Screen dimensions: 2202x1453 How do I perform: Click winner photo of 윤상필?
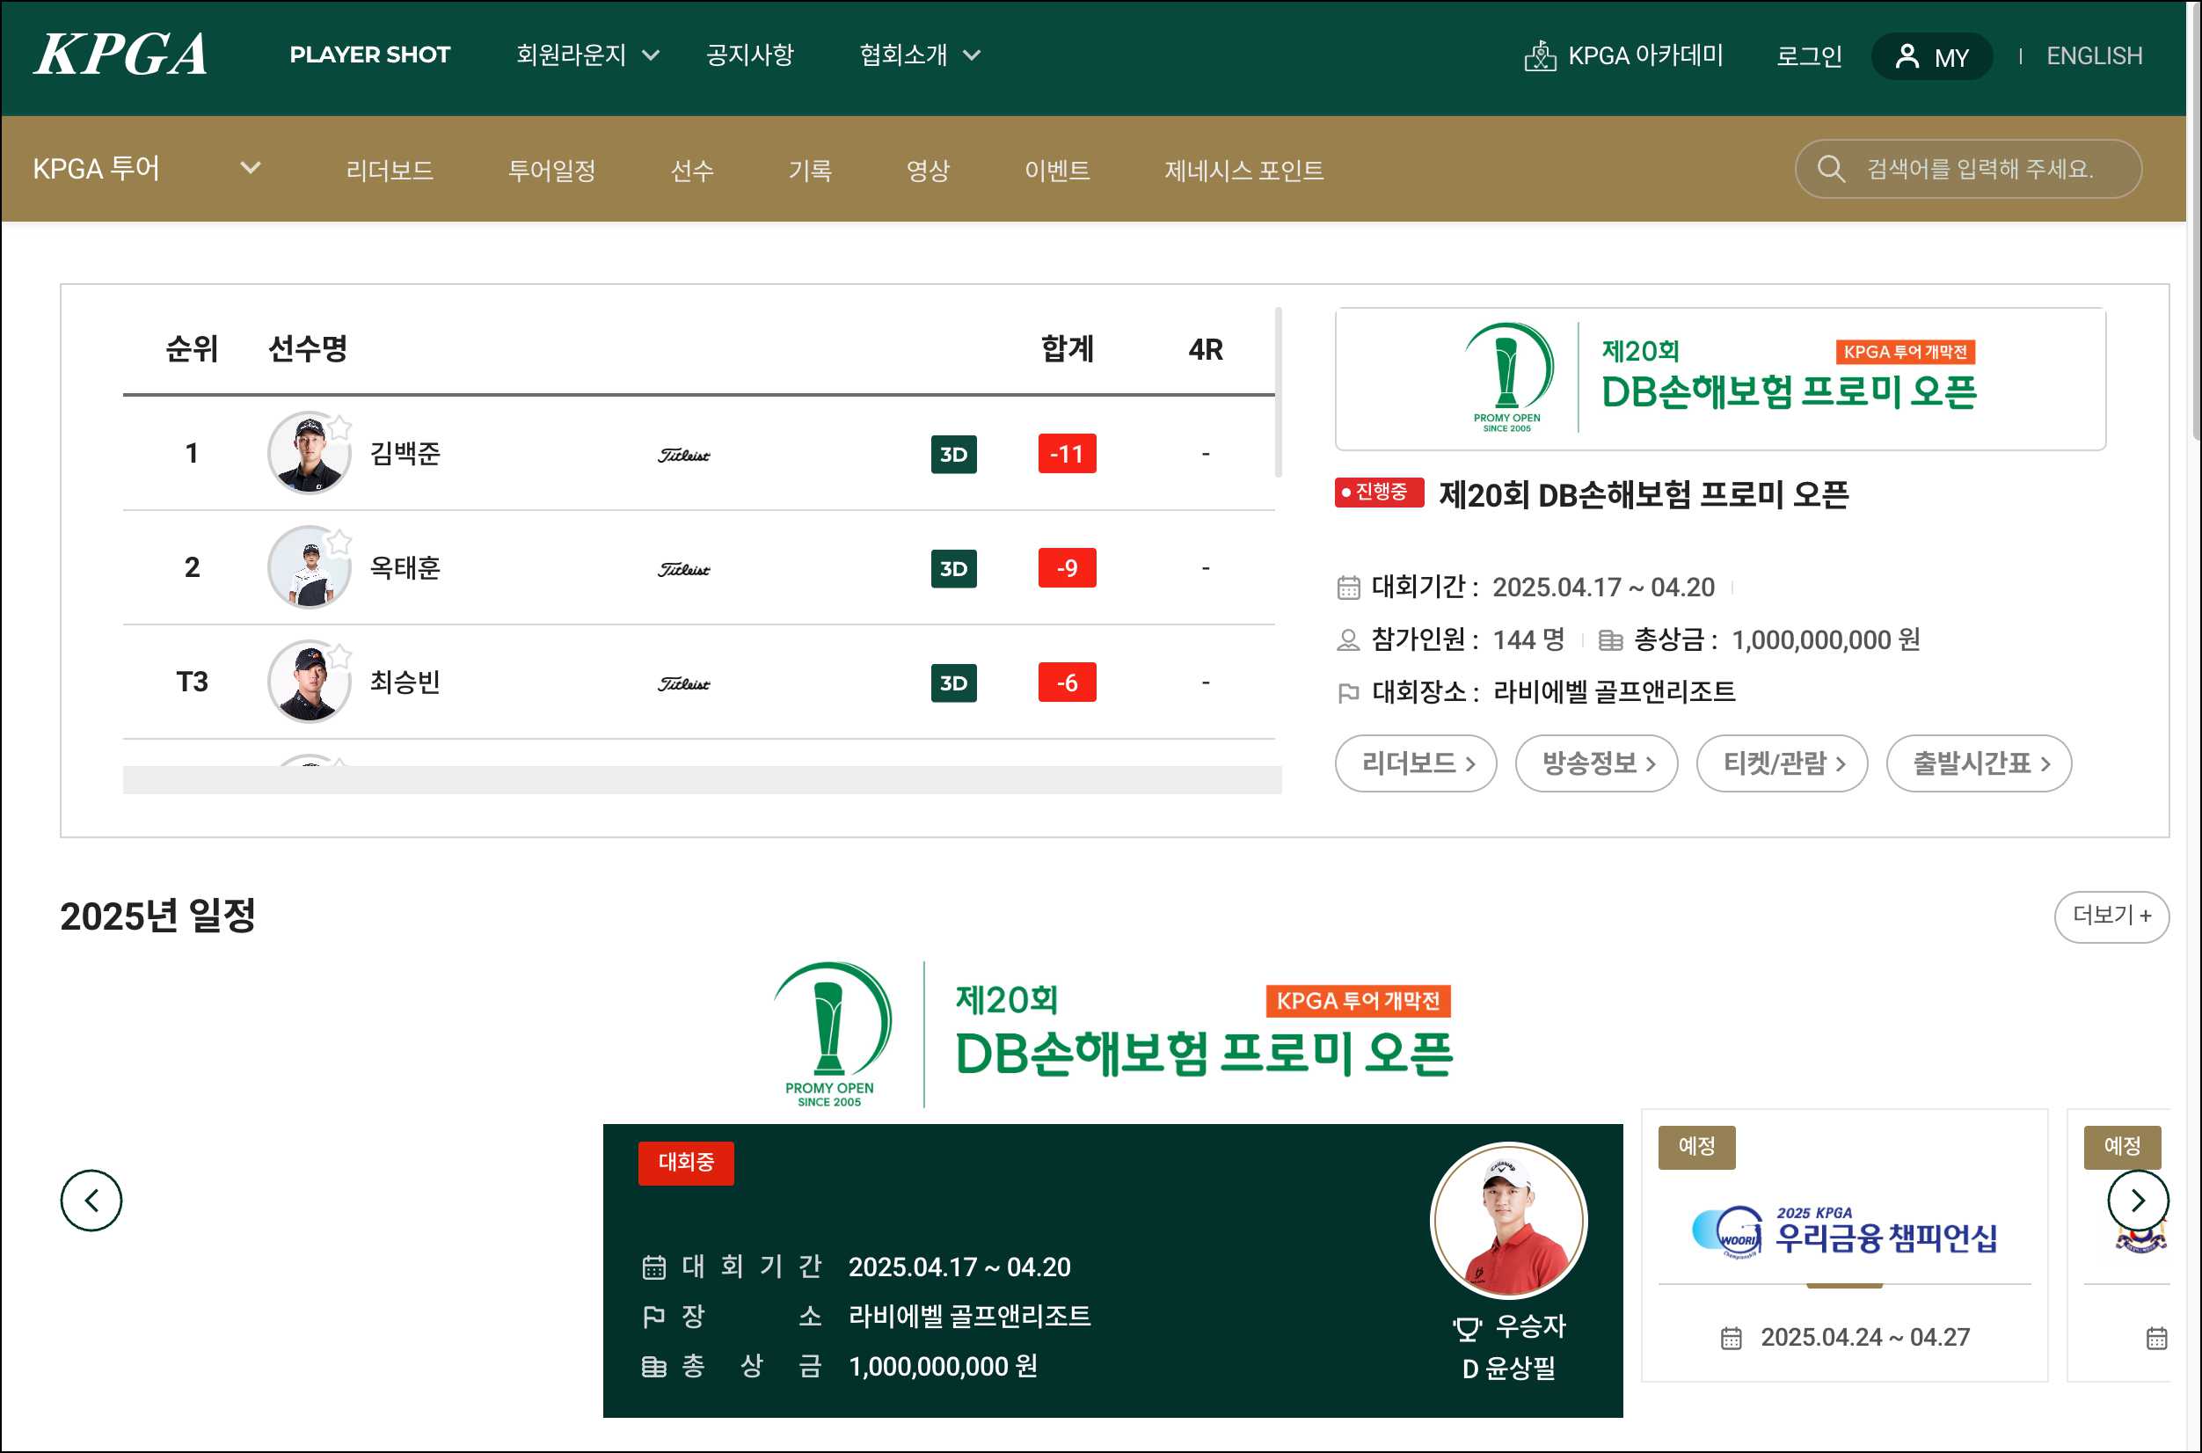coord(1508,1222)
